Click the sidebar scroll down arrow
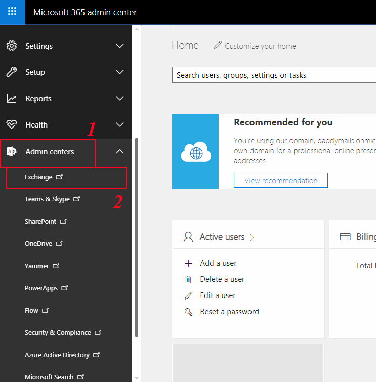Viewport: 376px width, 382px height. click(137, 378)
